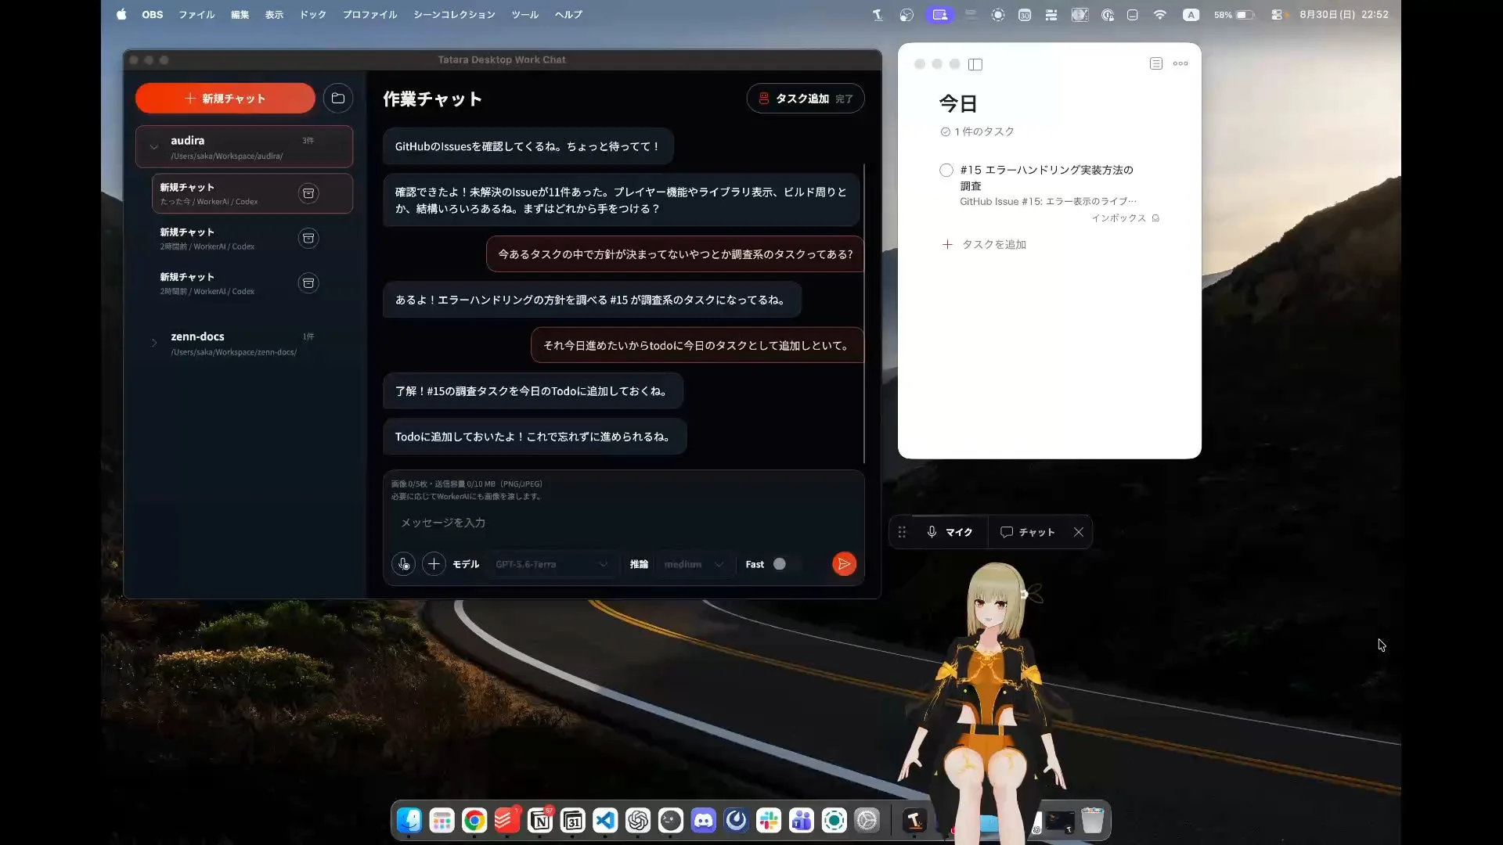
Task: Send the message with the orange arrow
Action: point(844,564)
